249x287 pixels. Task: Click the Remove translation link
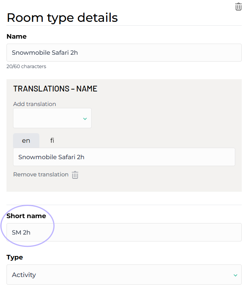(41, 174)
